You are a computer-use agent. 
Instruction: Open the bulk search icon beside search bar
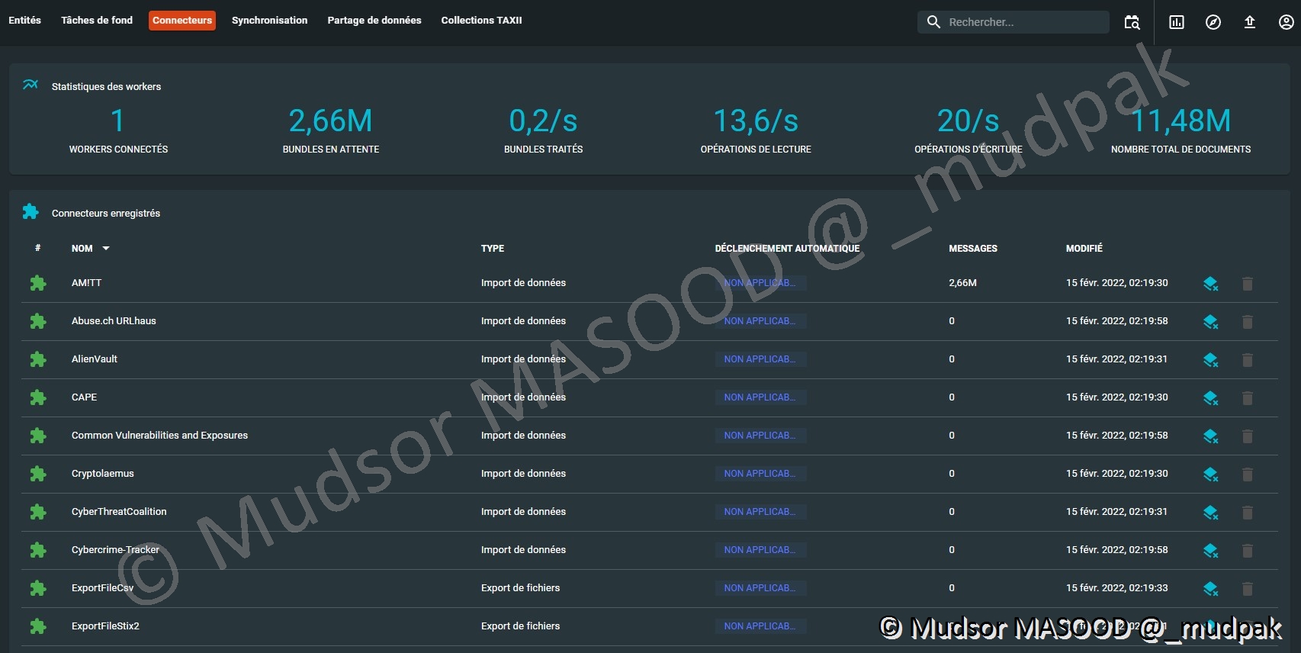click(1132, 22)
